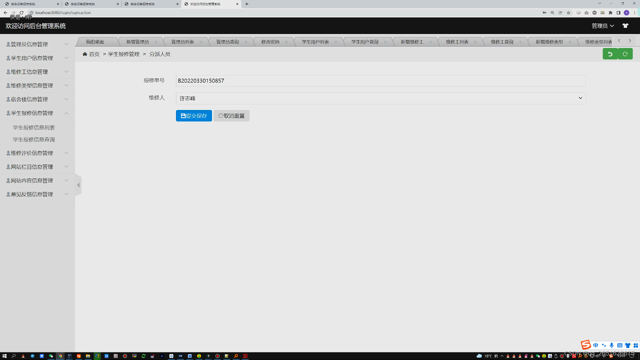640x360 pixels.
Task: Close the 新增维修工 tab
Action: (430, 42)
